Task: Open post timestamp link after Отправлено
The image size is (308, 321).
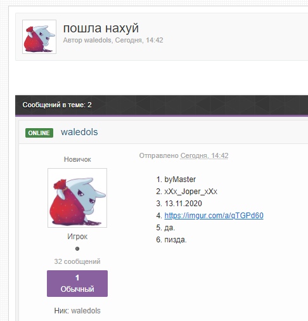Action: tap(204, 156)
